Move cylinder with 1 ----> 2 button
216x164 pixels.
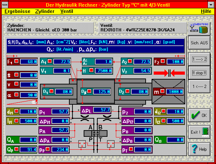click(x=199, y=59)
